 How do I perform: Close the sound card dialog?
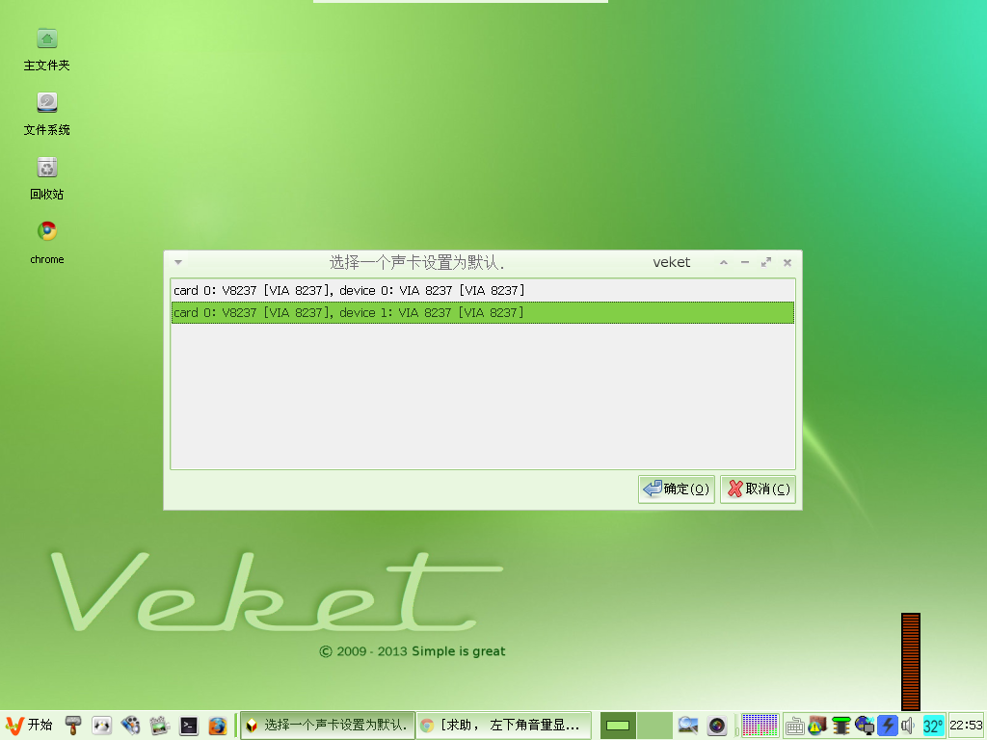[x=787, y=262]
